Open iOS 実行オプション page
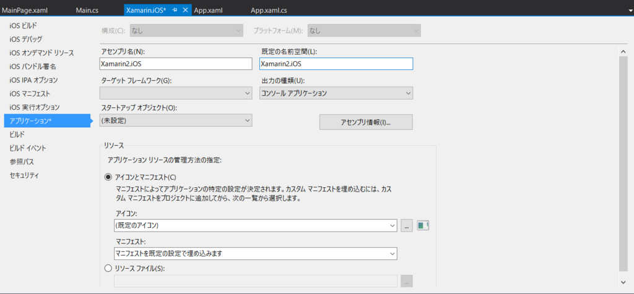 (x=35, y=107)
